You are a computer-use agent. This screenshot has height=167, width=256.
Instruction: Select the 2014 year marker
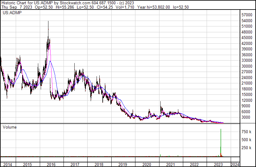[x=7, y=165]
